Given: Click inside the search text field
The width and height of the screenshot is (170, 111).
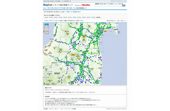Looking at the screenshot, I should coord(108,6).
